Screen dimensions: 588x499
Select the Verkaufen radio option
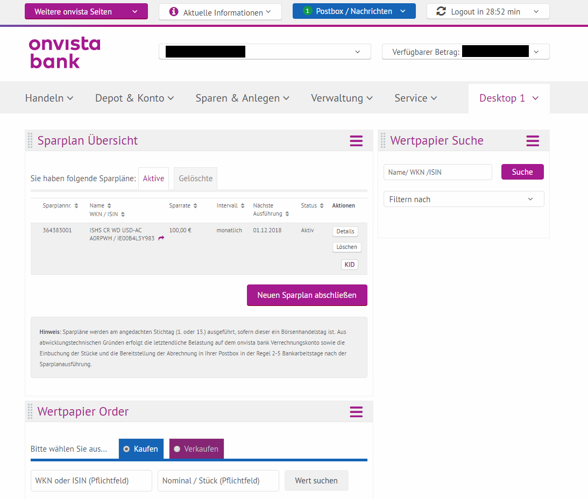[x=177, y=449]
